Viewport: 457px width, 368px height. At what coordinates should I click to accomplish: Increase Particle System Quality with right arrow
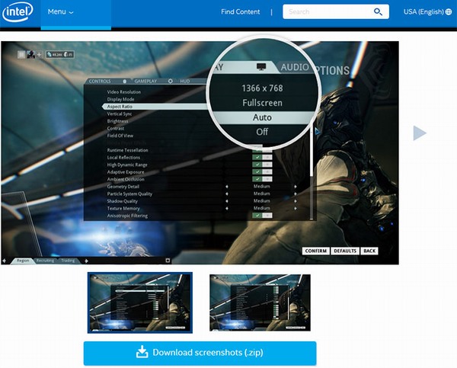click(296, 194)
